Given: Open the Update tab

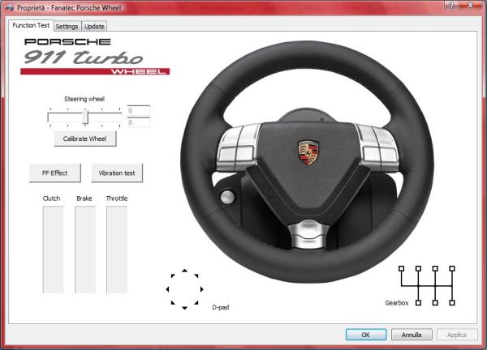Looking at the screenshot, I should click(x=94, y=27).
